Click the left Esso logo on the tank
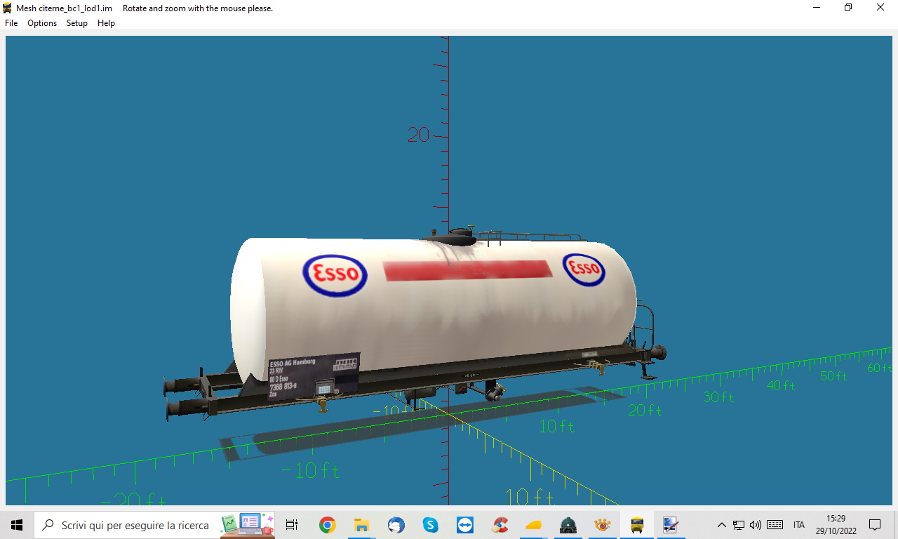 [x=335, y=275]
